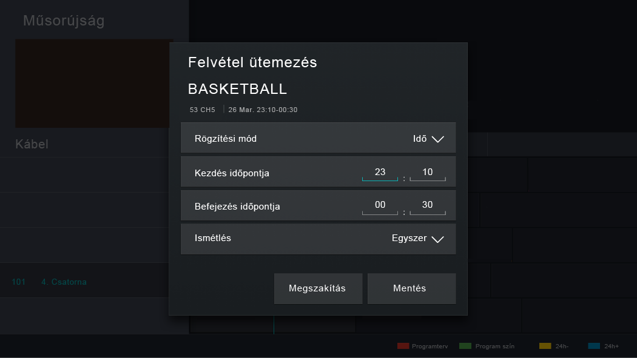Screen dimensions: 637x358
Task: Select the green Program szín color key
Action: pyautogui.click(x=465, y=346)
